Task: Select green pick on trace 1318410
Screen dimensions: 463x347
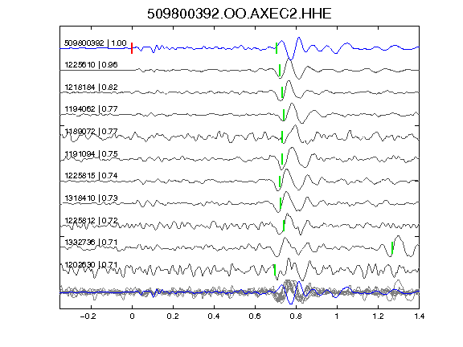Action: pos(281,203)
